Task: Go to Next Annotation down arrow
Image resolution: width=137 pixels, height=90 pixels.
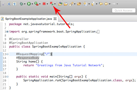Action: [x=85, y=4]
